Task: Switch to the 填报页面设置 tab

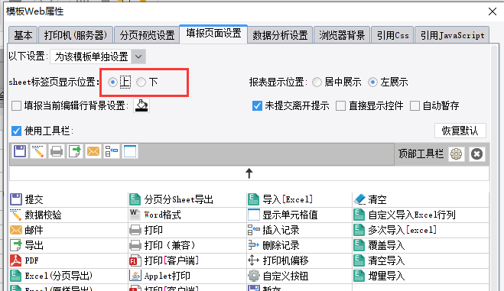Action: [x=213, y=34]
